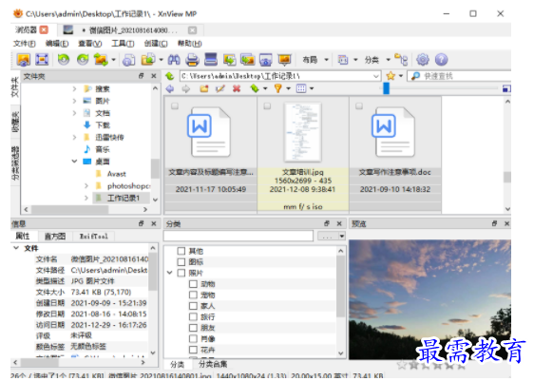
Task: Adjust the thumbnail size slider
Action: pyautogui.click(x=386, y=88)
